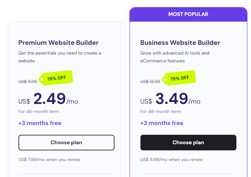This screenshot has height=177, width=251.
Task: Click the Premium +3 months free text
Action: pyautogui.click(x=40, y=123)
